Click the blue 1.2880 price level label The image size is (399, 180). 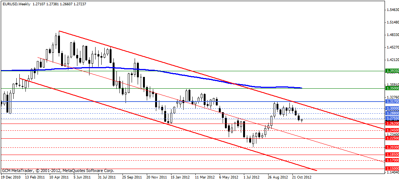click(x=393, y=113)
